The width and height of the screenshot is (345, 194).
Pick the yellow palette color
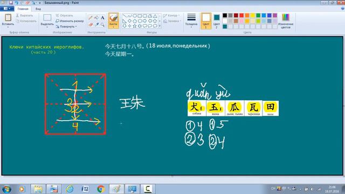pyautogui.click(x=253, y=16)
